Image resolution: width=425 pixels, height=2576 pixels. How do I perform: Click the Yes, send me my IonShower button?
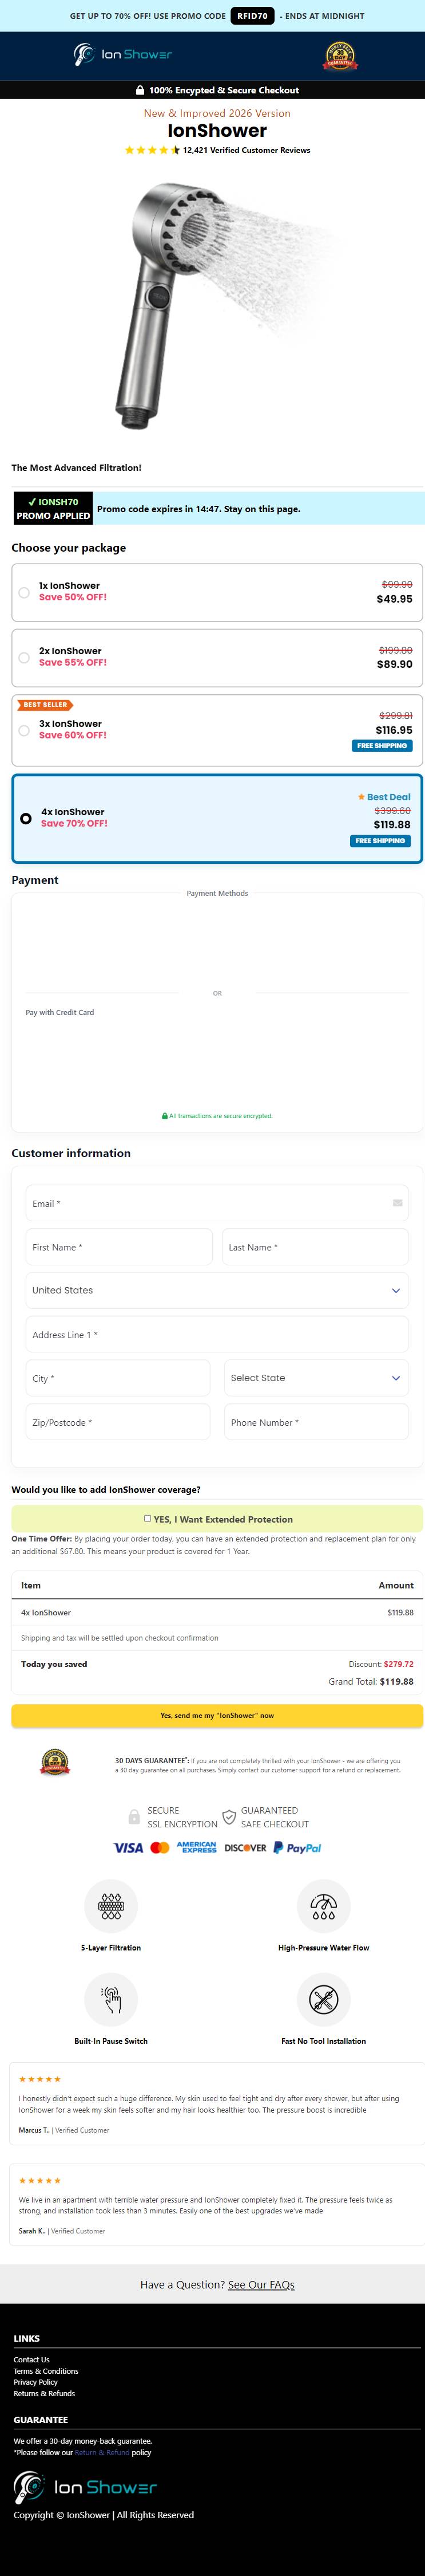tap(216, 1715)
